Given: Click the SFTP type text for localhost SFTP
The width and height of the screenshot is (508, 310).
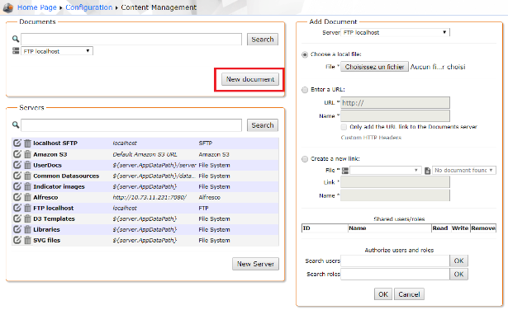Looking at the screenshot, I should tap(206, 143).
